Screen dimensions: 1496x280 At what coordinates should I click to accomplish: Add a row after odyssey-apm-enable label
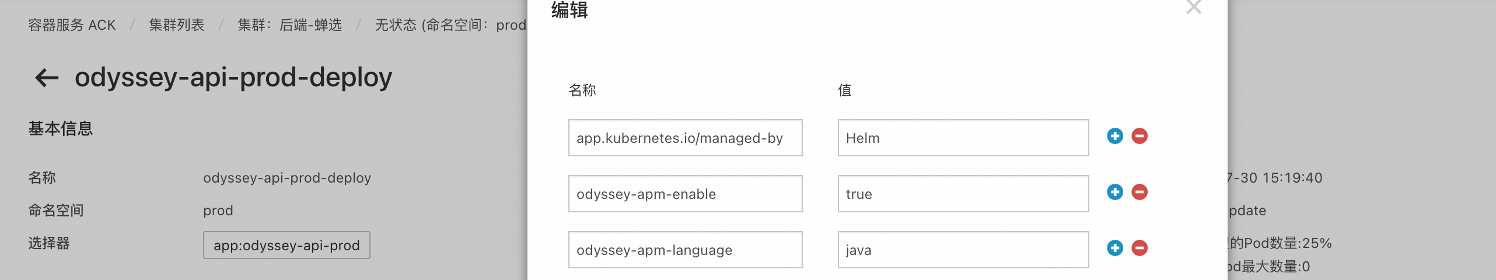coord(1115,192)
